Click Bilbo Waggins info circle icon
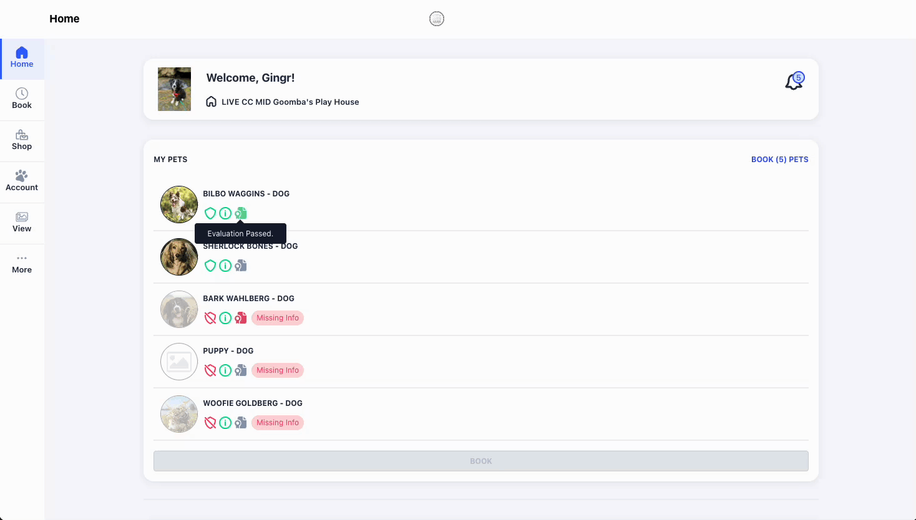 click(225, 213)
